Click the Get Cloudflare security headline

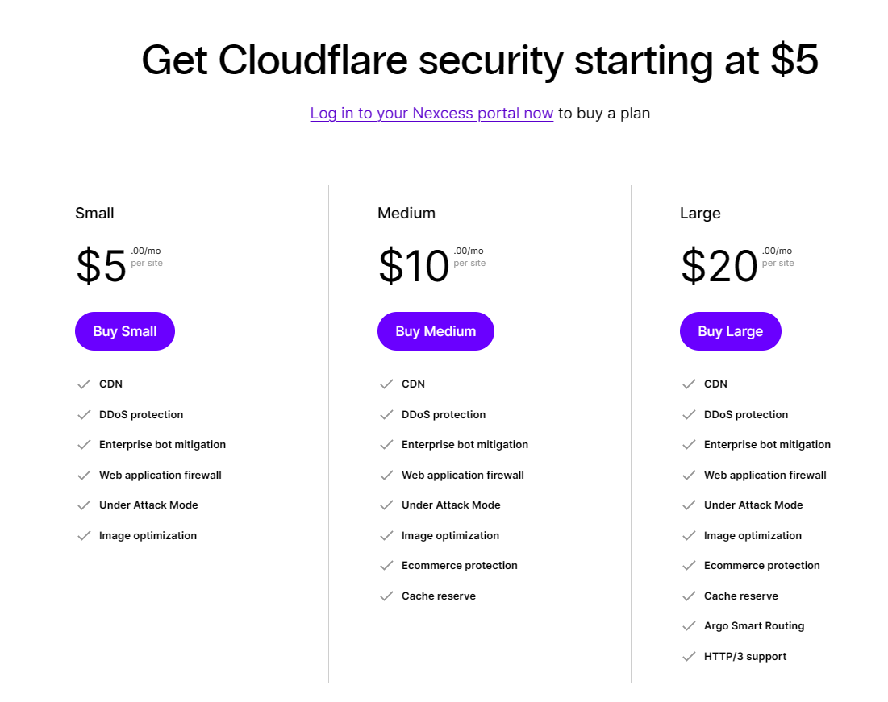[480, 60]
